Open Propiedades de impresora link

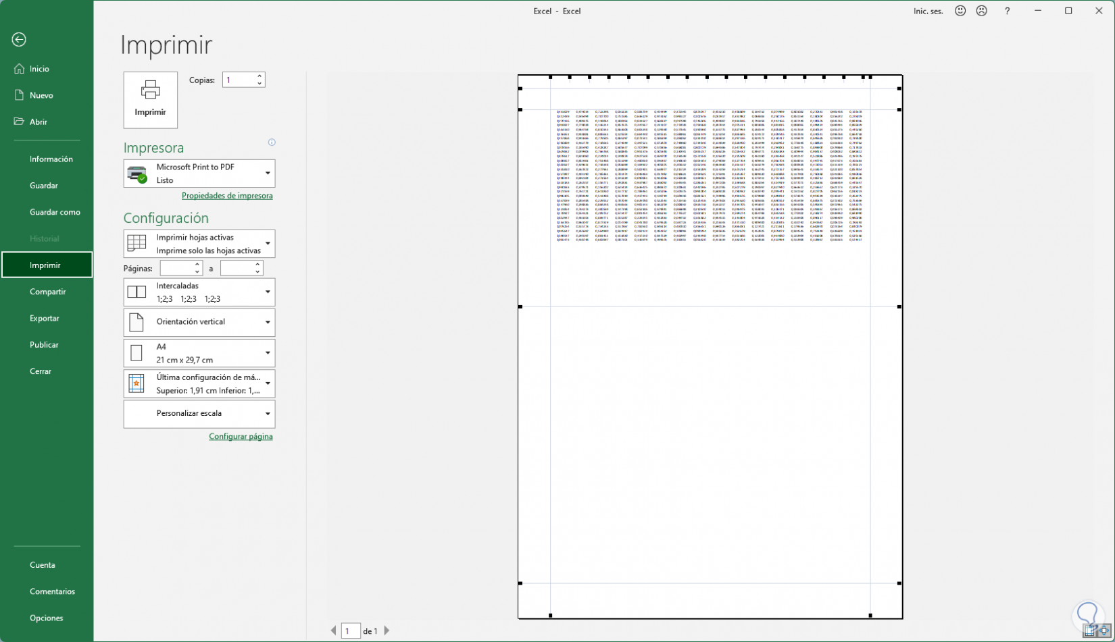pyautogui.click(x=227, y=196)
